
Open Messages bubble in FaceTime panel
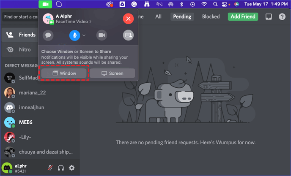coord(48,35)
